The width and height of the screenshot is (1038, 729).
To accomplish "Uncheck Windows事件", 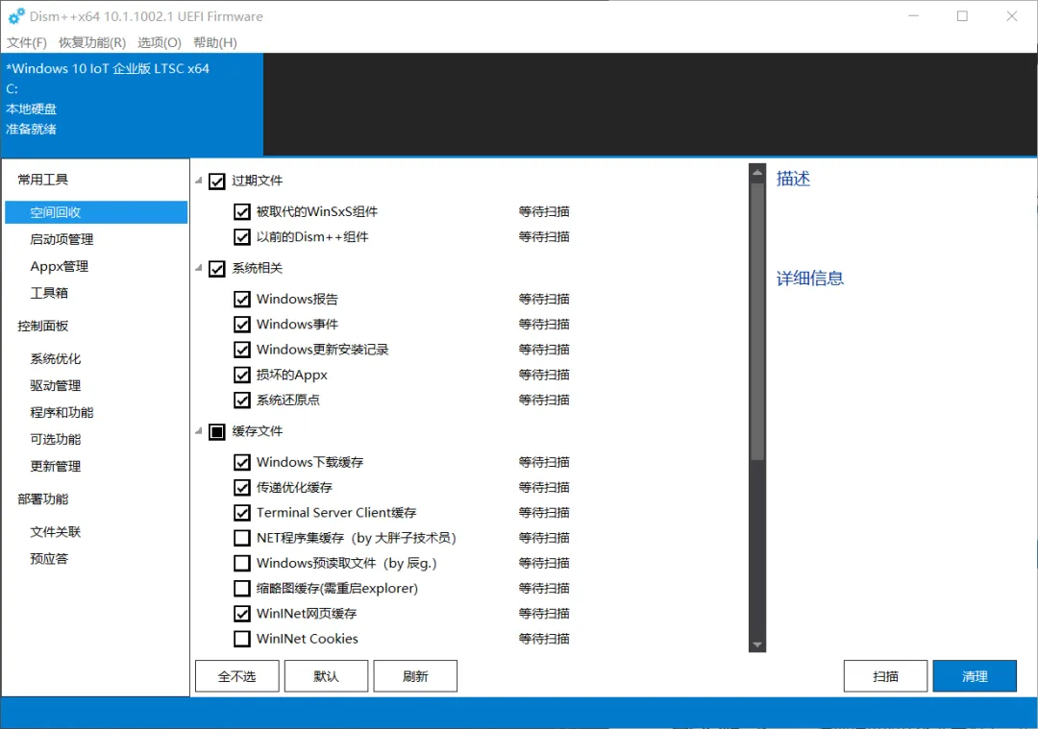I will point(242,324).
